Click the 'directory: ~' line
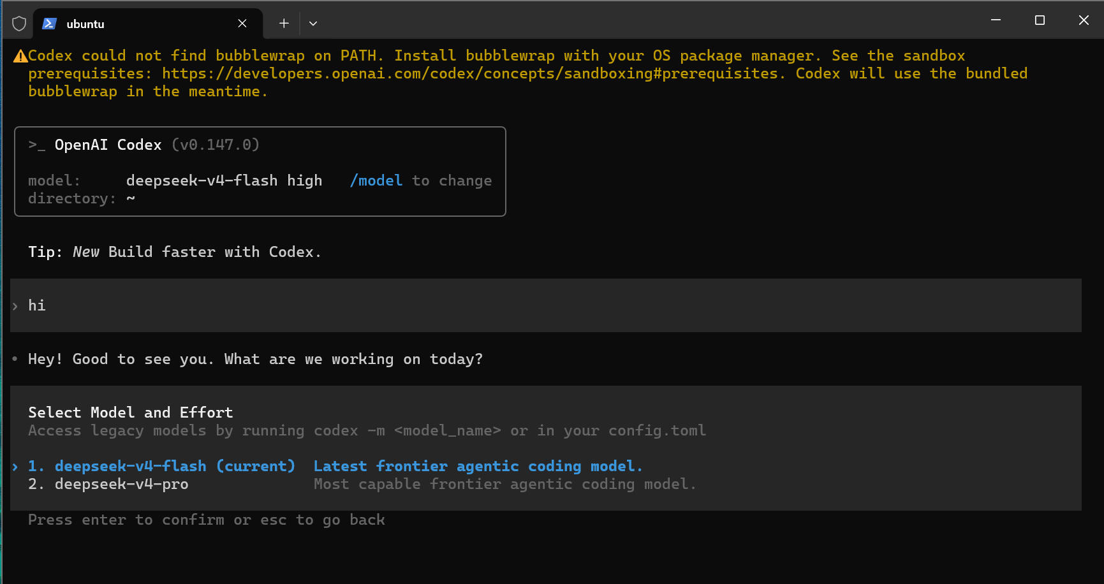This screenshot has width=1104, height=584. [82, 198]
